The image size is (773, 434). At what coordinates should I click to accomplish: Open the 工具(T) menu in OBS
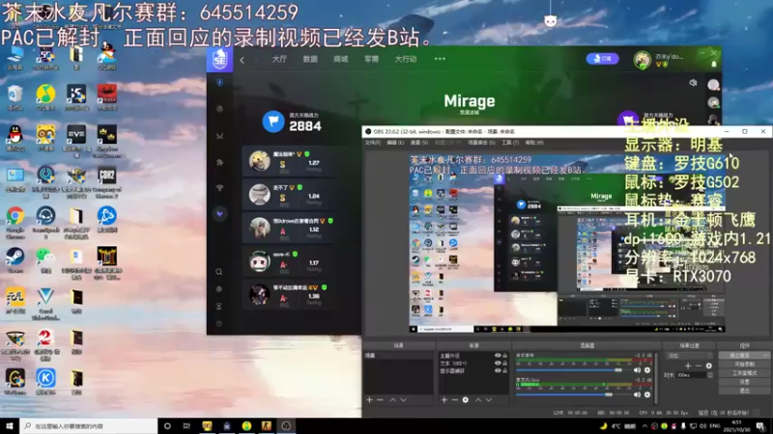click(x=510, y=143)
